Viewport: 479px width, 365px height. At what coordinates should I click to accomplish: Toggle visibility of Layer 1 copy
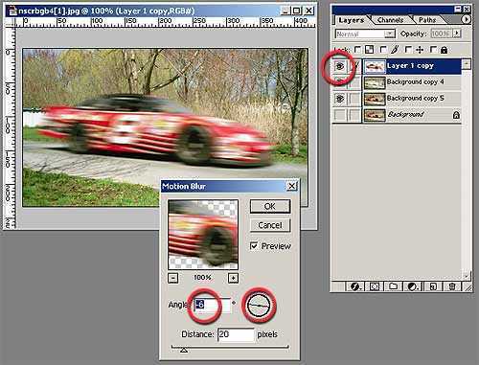[340, 66]
